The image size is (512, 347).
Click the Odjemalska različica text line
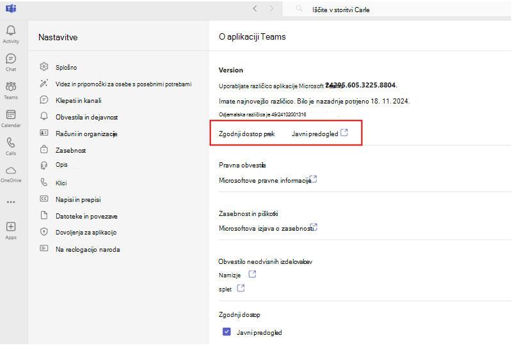(x=262, y=114)
